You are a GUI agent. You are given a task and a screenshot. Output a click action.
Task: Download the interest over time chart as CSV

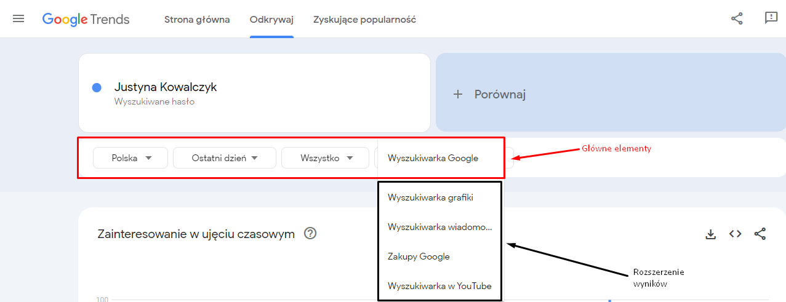coord(711,234)
